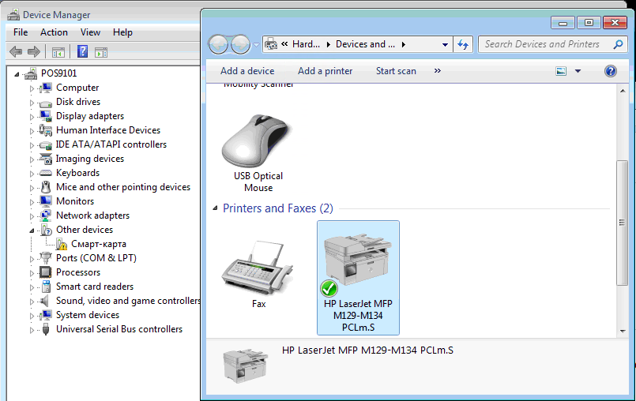636x401 pixels.
Task: Click the refresh button beside address bar
Action: pos(463,44)
